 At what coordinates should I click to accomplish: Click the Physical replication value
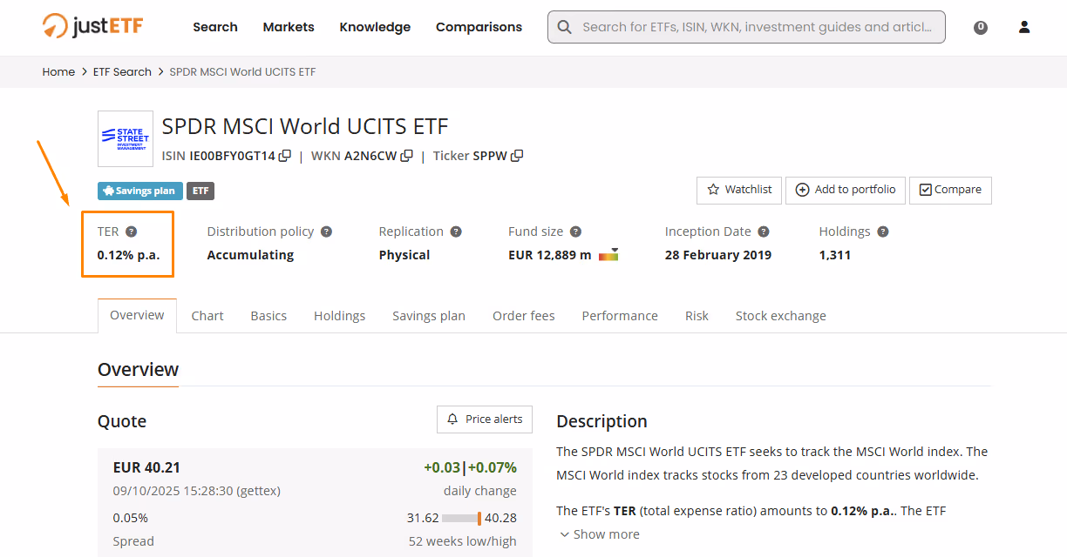(404, 255)
